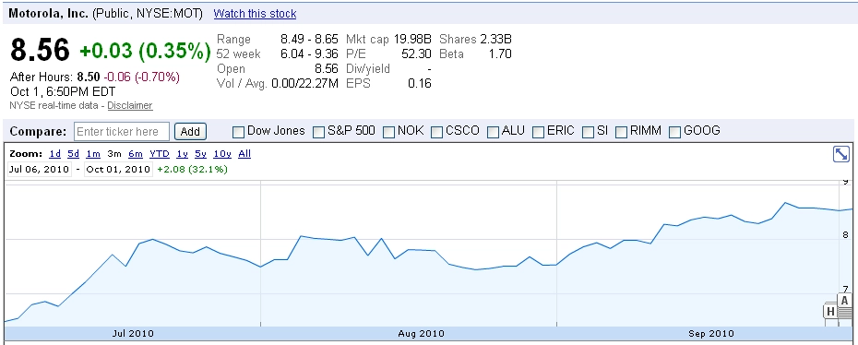Enable Dow Jones comparison checkbox
Image resolution: width=858 pixels, height=345 pixels.
[x=239, y=132]
